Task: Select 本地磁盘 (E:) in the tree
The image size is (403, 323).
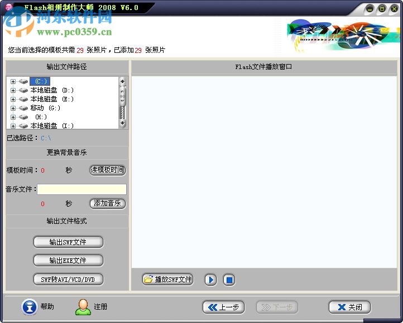Action: coord(52,99)
